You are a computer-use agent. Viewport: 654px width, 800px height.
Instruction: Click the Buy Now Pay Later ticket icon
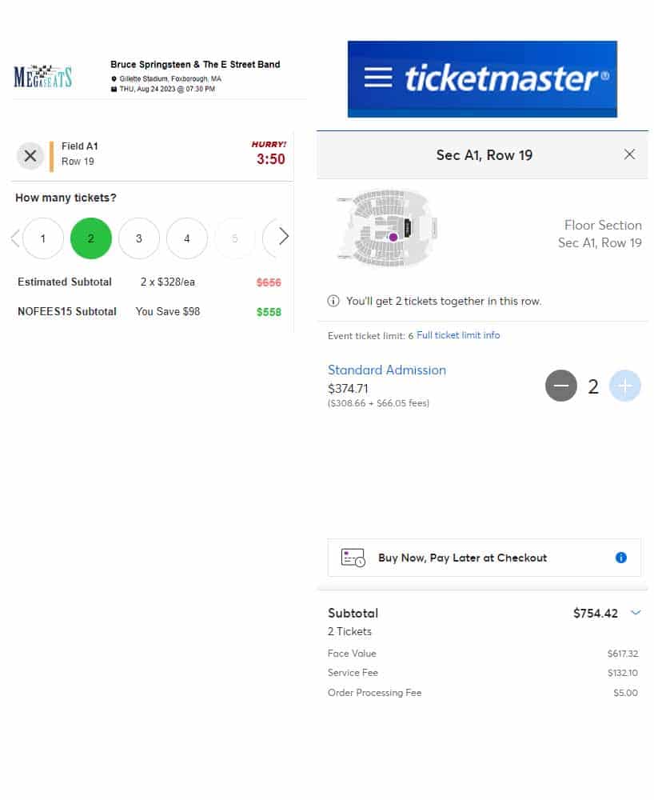352,558
